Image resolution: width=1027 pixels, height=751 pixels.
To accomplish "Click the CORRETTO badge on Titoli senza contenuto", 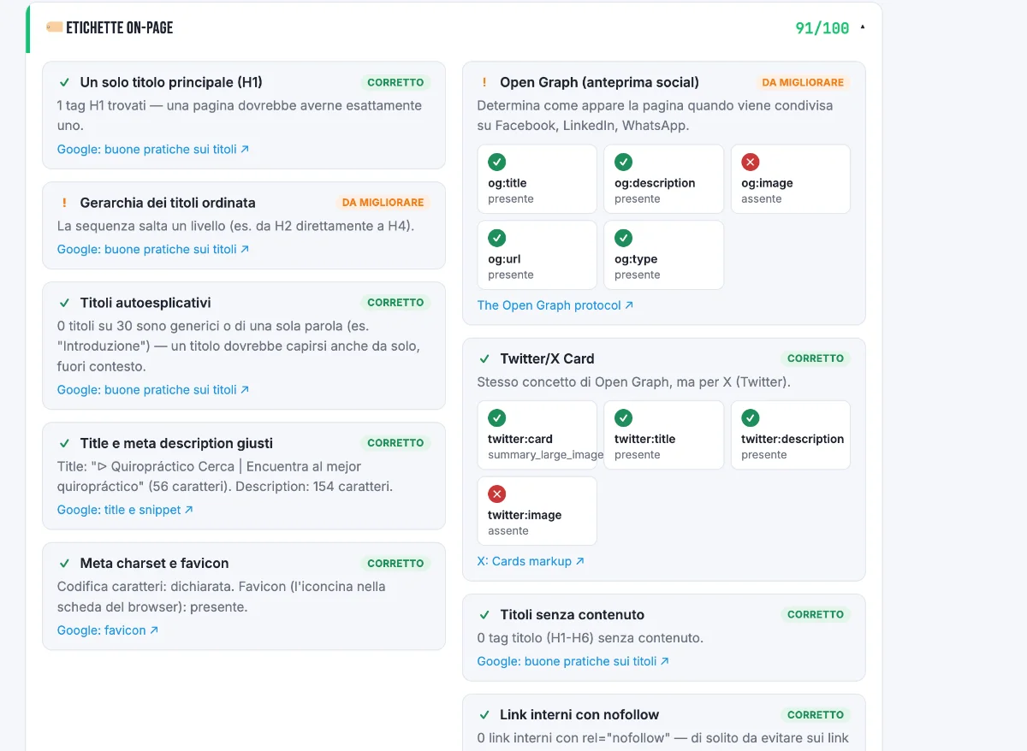I will point(816,615).
